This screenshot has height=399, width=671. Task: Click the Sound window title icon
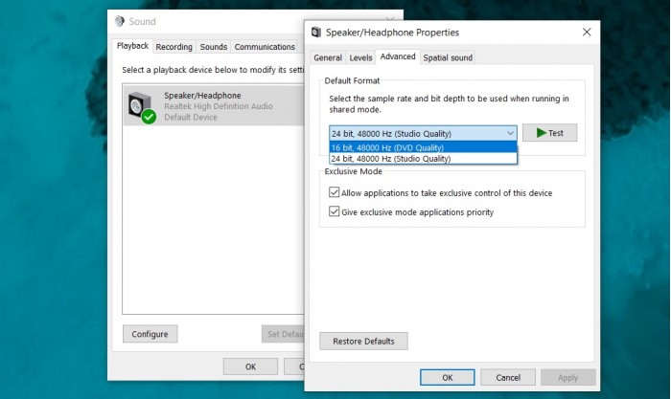click(120, 21)
